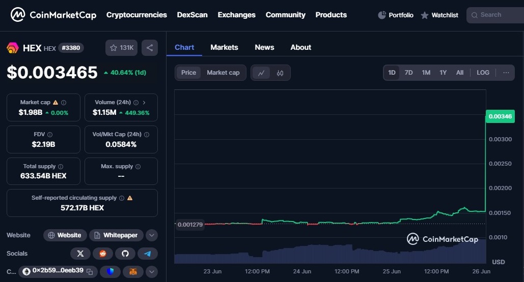The height and width of the screenshot is (282, 524).
Task: Click the MetaMask fox icon
Action: 133,272
